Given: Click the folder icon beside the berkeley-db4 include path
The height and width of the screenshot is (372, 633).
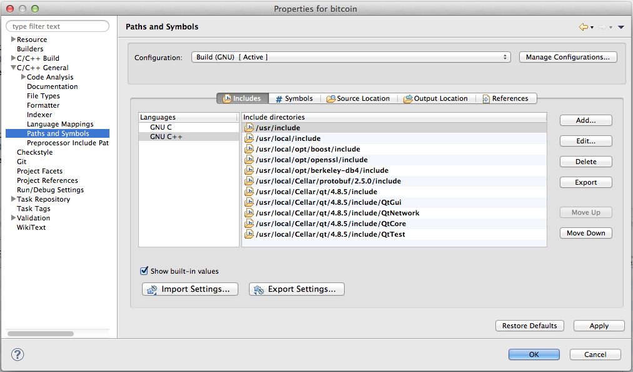Looking at the screenshot, I should click(x=249, y=170).
